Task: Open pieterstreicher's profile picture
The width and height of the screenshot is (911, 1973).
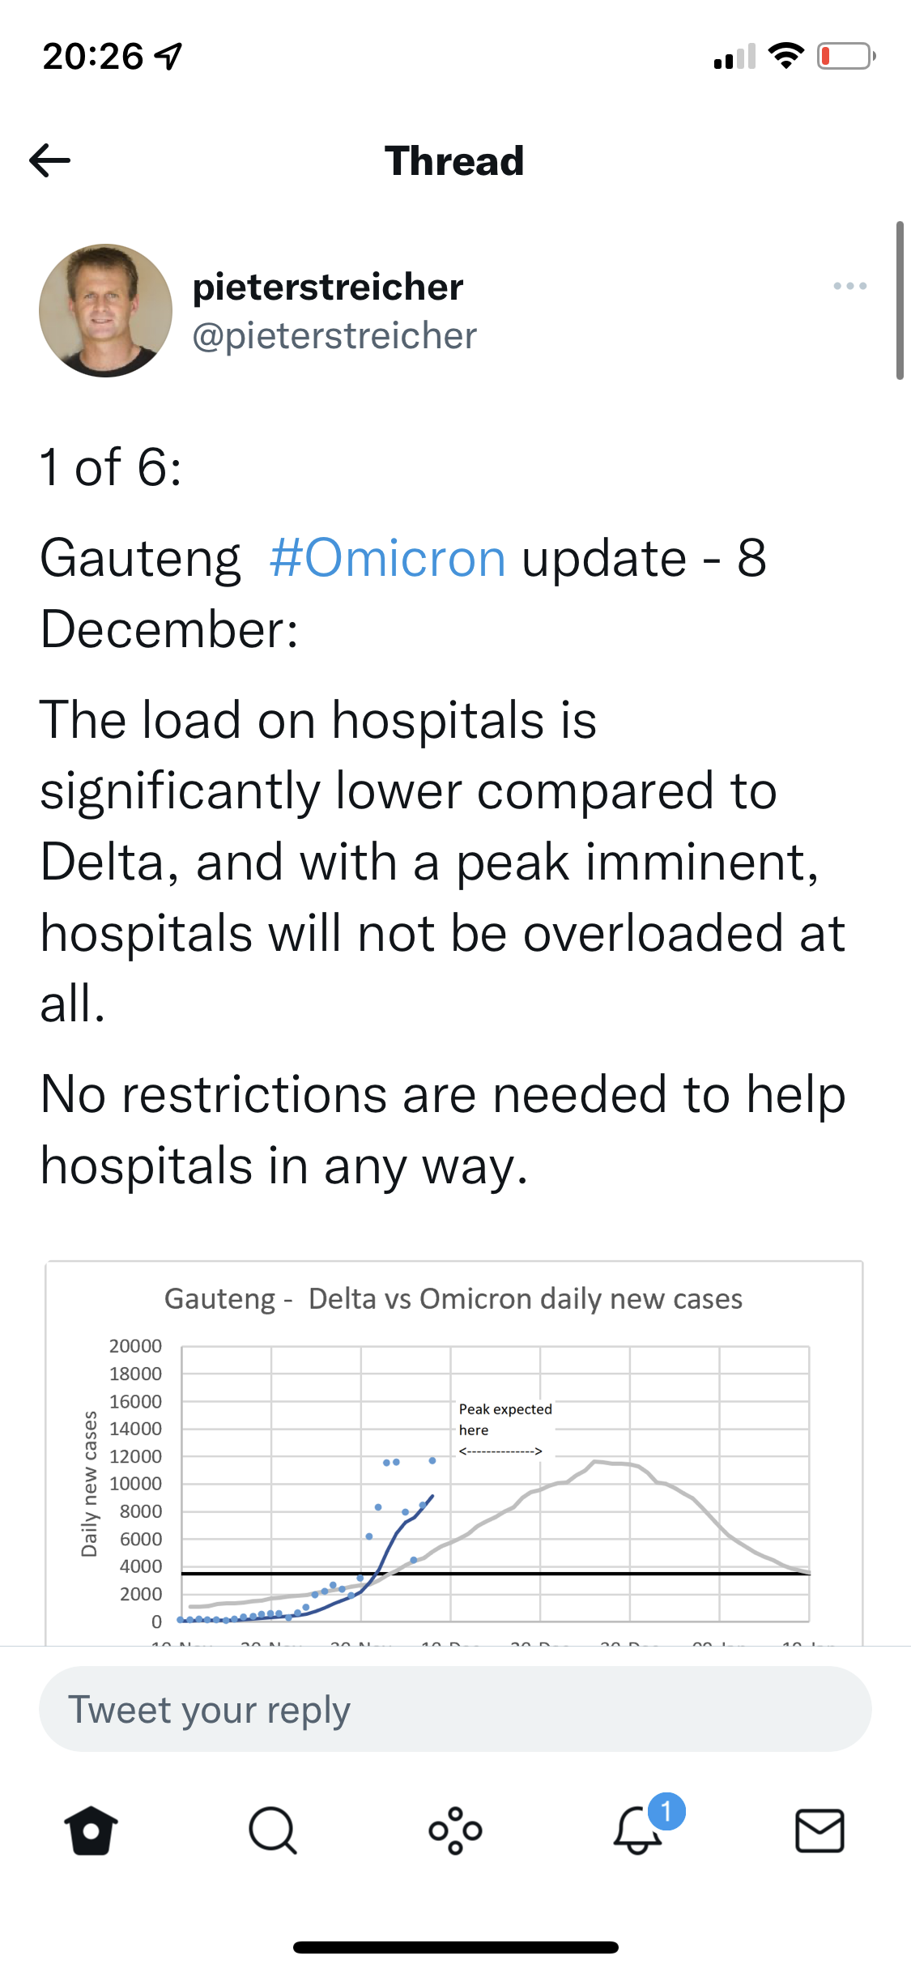Action: pos(105,310)
